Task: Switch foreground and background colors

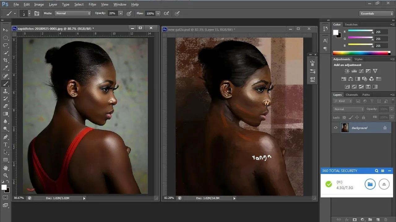Action: tap(8, 181)
